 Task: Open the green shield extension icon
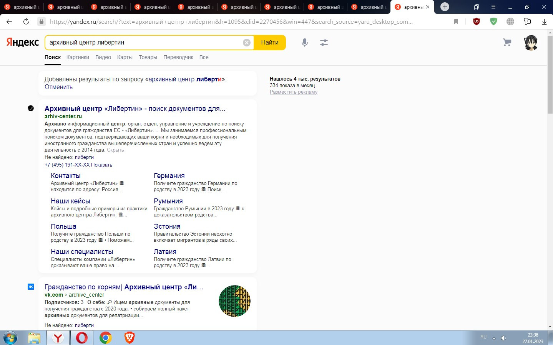(x=494, y=21)
